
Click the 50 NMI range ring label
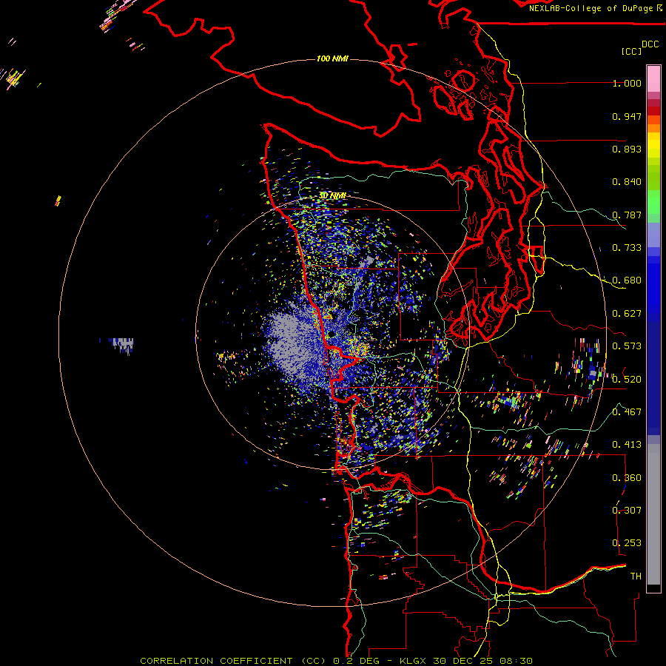pyautogui.click(x=332, y=195)
